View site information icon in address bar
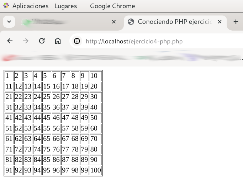The width and height of the screenshot is (243, 186). coord(77,41)
